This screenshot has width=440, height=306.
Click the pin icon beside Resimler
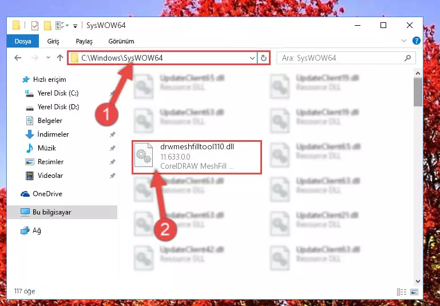point(113,162)
